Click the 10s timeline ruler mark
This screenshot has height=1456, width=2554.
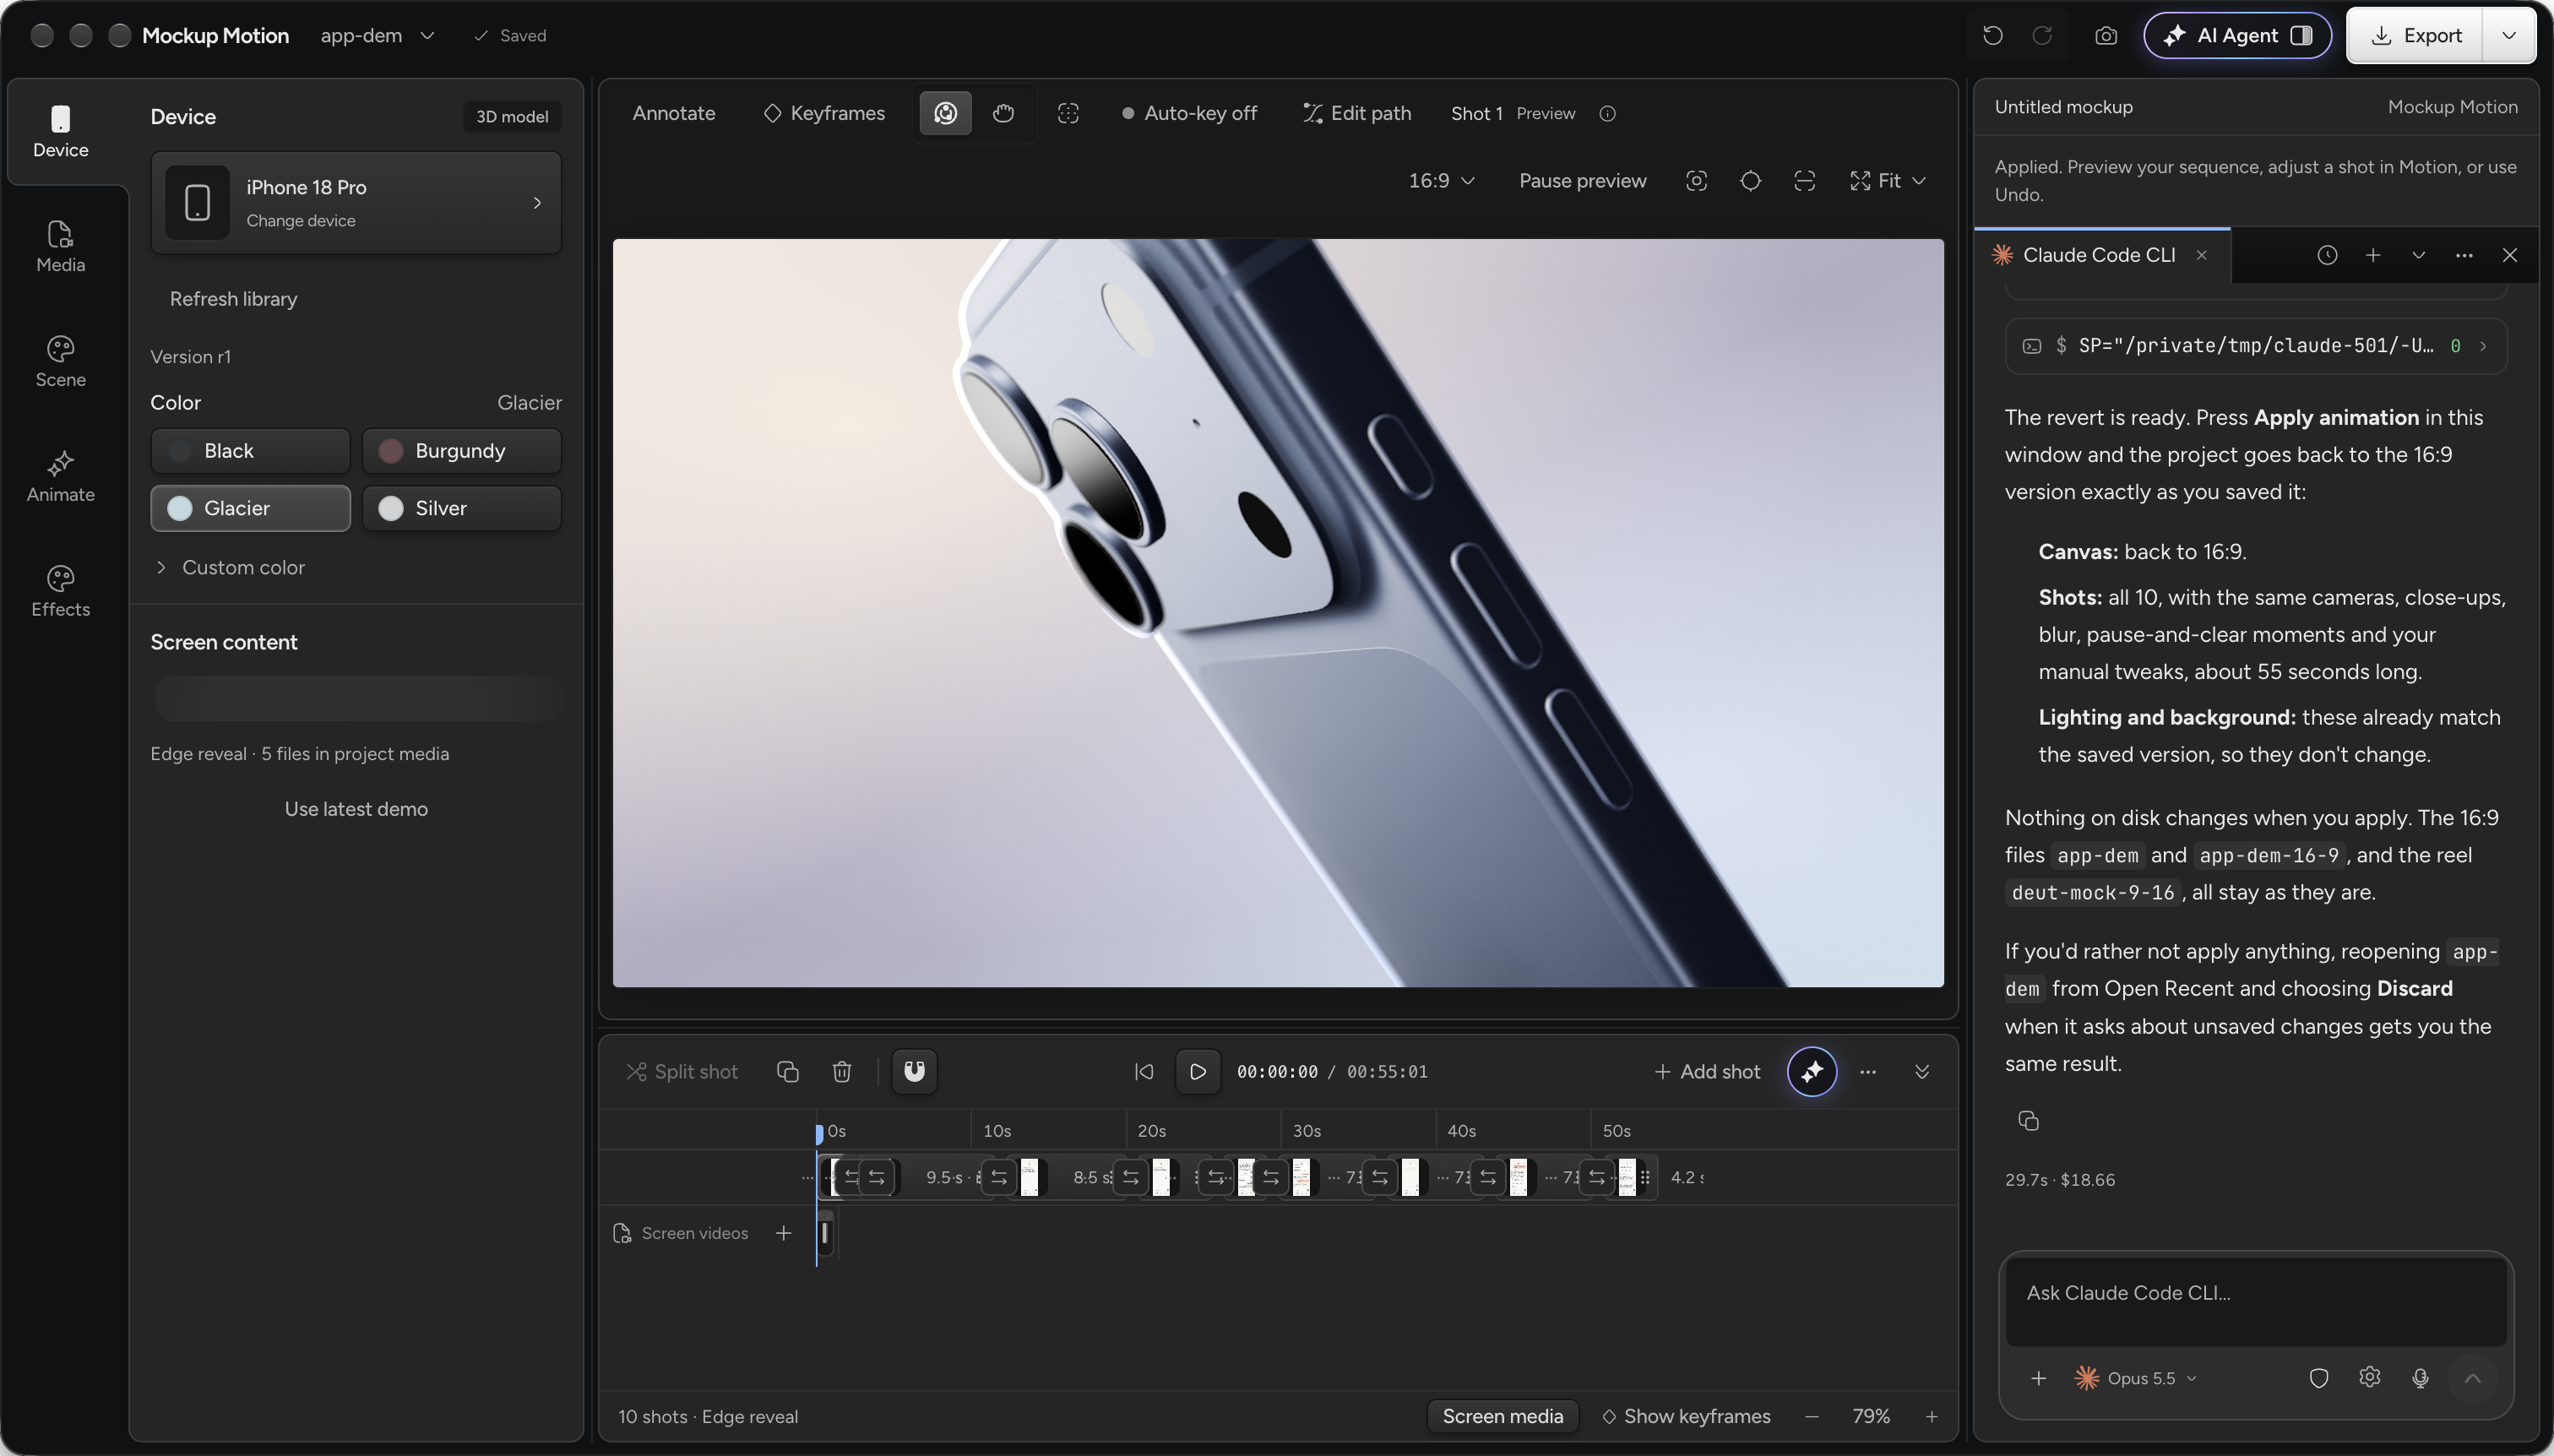(x=997, y=1131)
